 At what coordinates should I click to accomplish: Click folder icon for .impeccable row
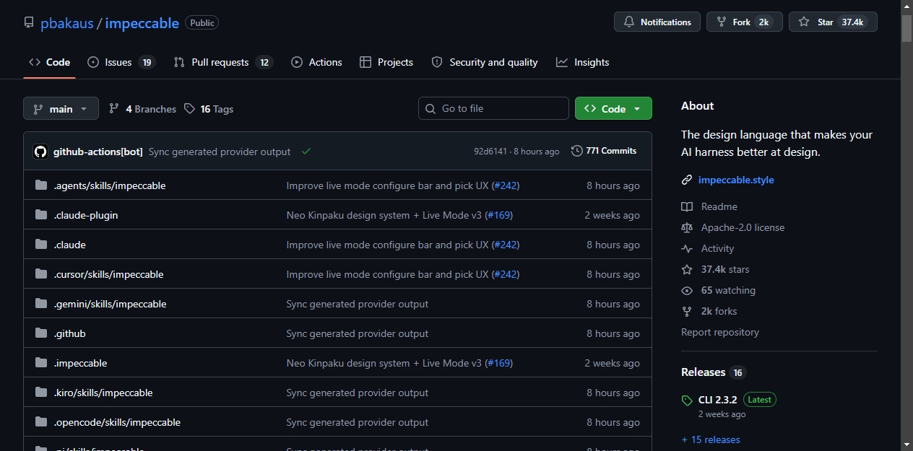click(41, 363)
